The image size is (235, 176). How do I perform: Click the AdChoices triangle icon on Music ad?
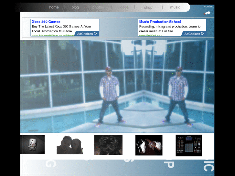tap(203, 34)
